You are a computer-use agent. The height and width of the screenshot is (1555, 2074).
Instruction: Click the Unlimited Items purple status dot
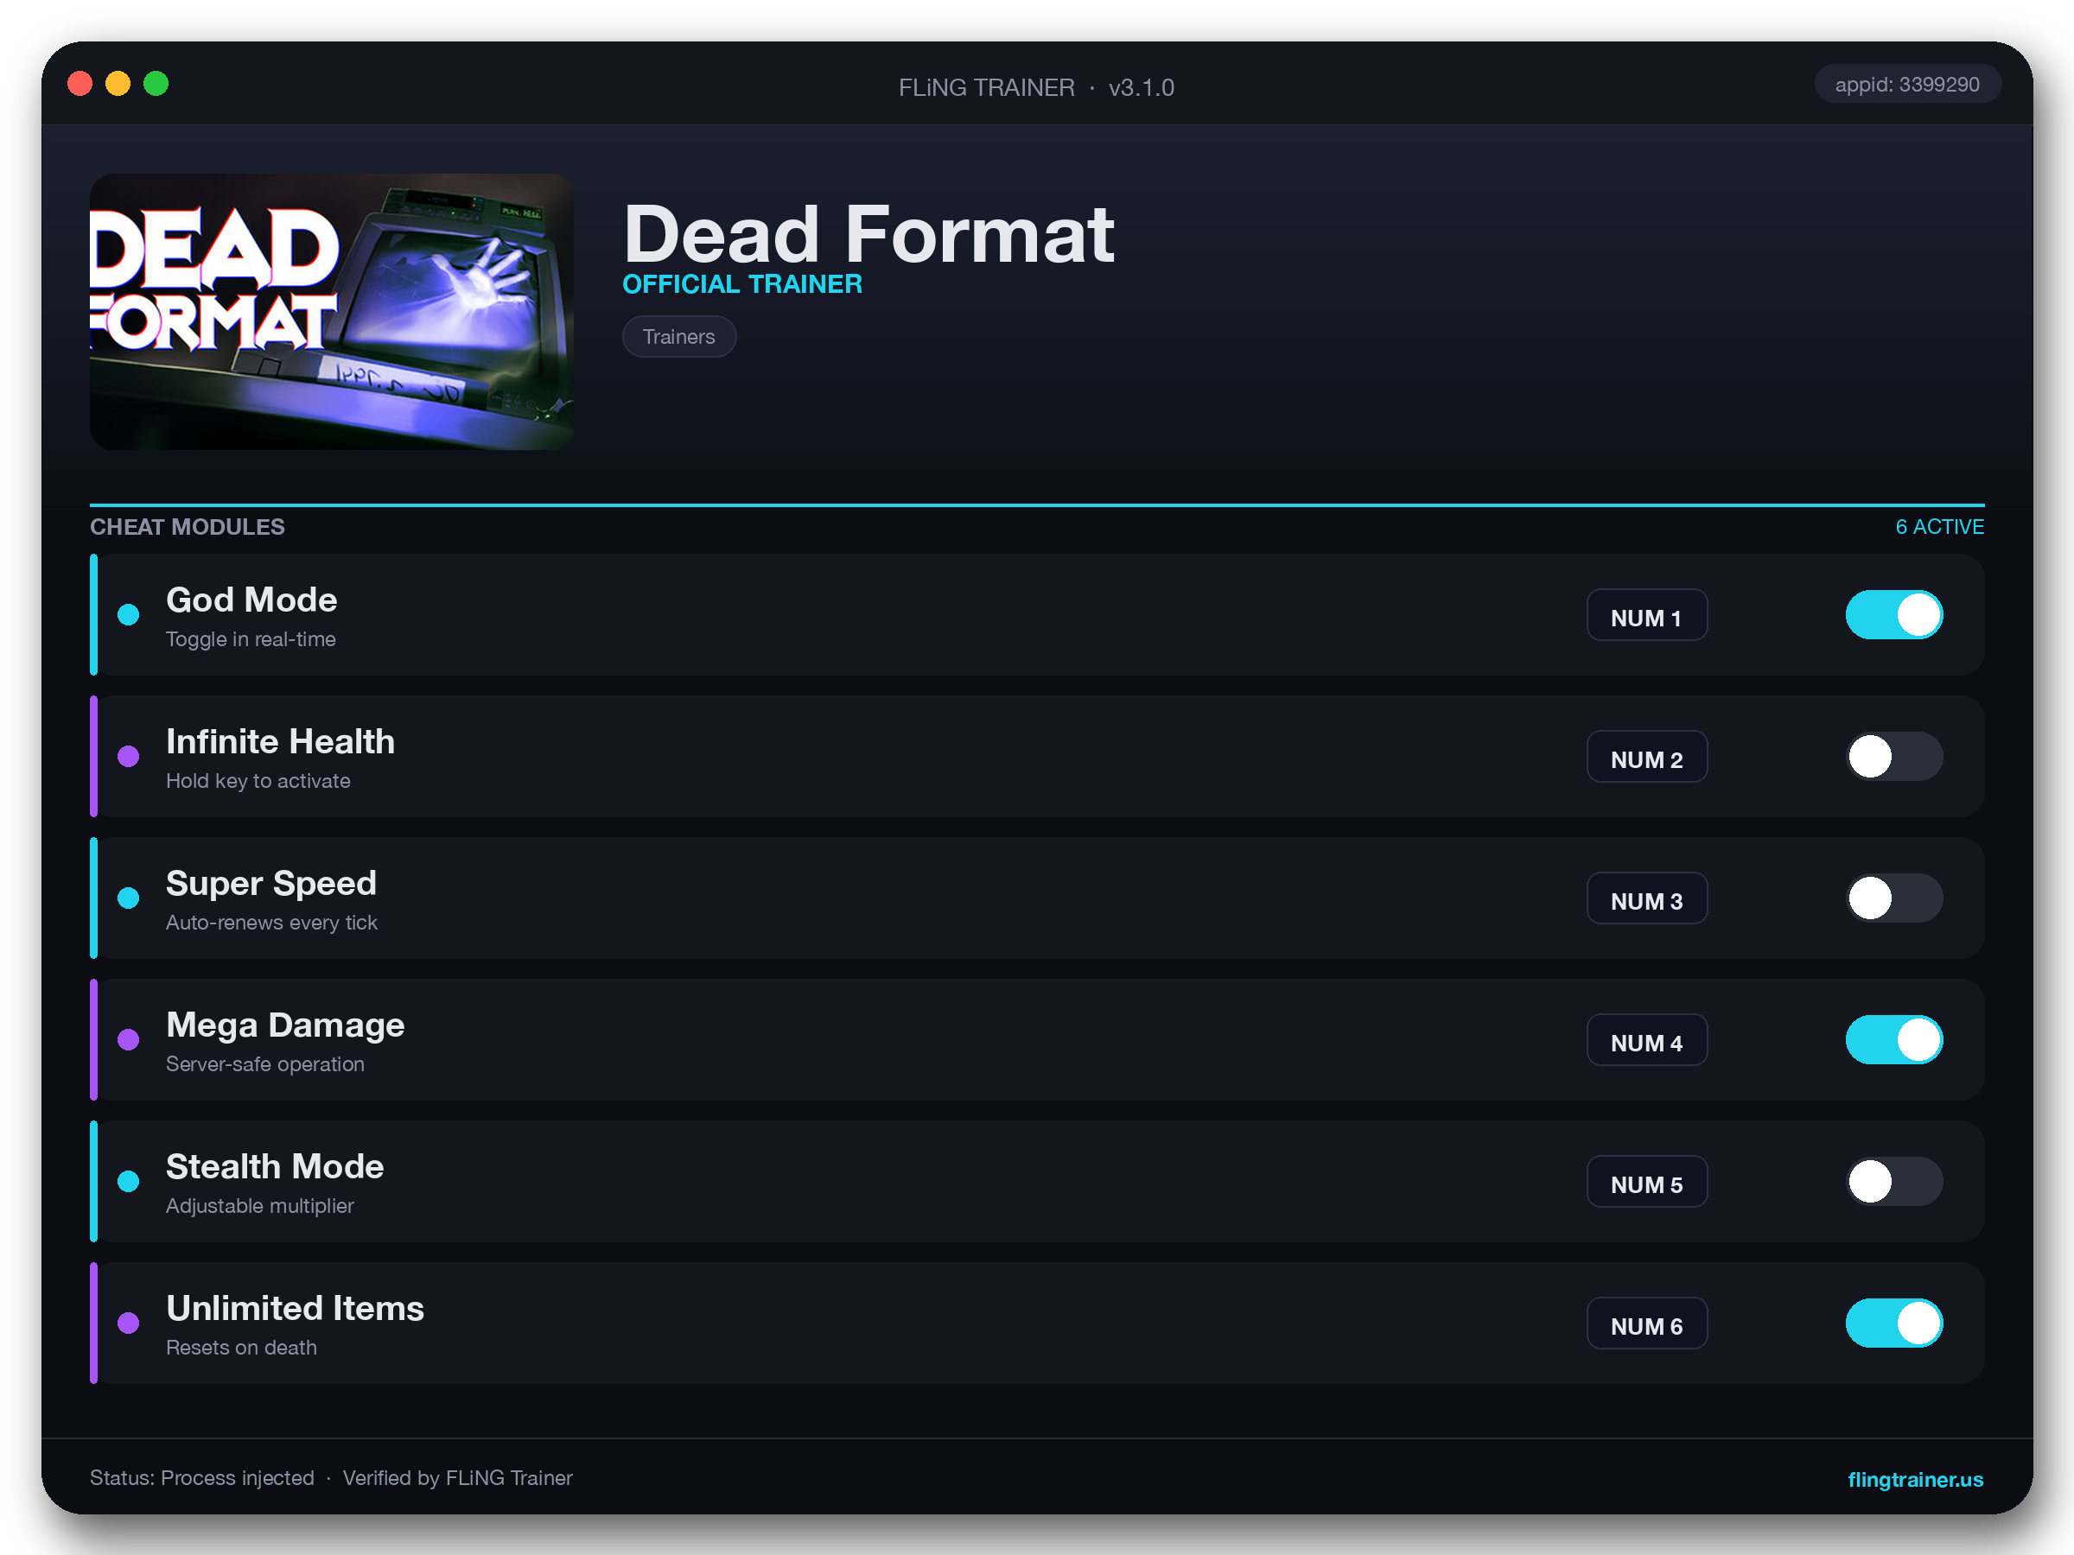[x=129, y=1323]
